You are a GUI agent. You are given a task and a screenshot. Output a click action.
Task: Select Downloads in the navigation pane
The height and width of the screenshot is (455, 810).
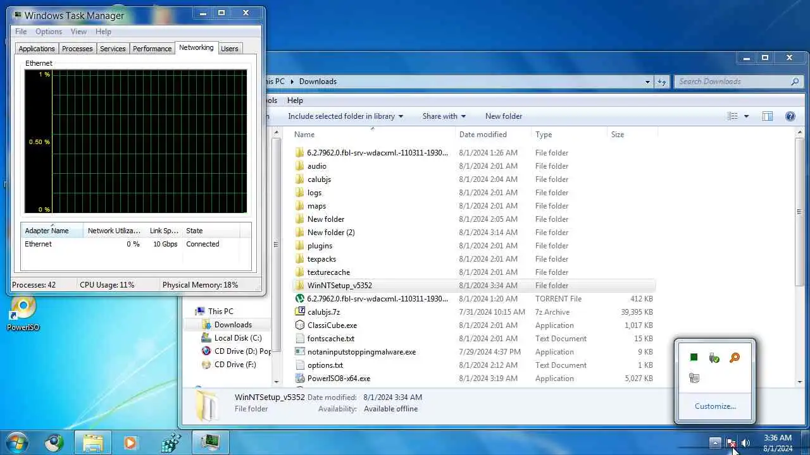tap(232, 325)
